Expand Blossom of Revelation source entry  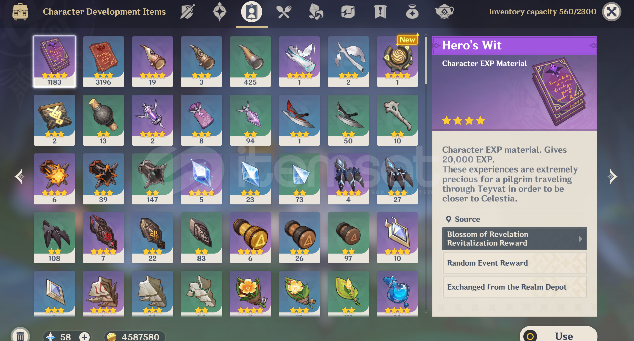[x=514, y=239]
